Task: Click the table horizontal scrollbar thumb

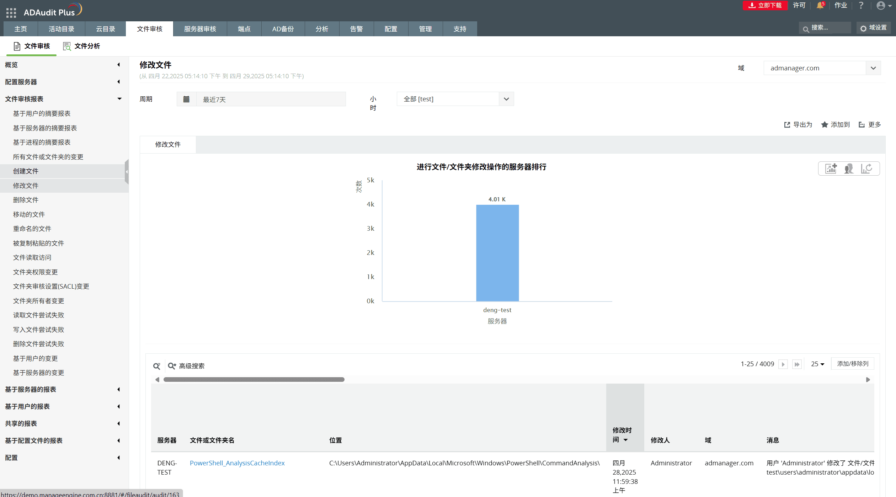Action: 254,379
